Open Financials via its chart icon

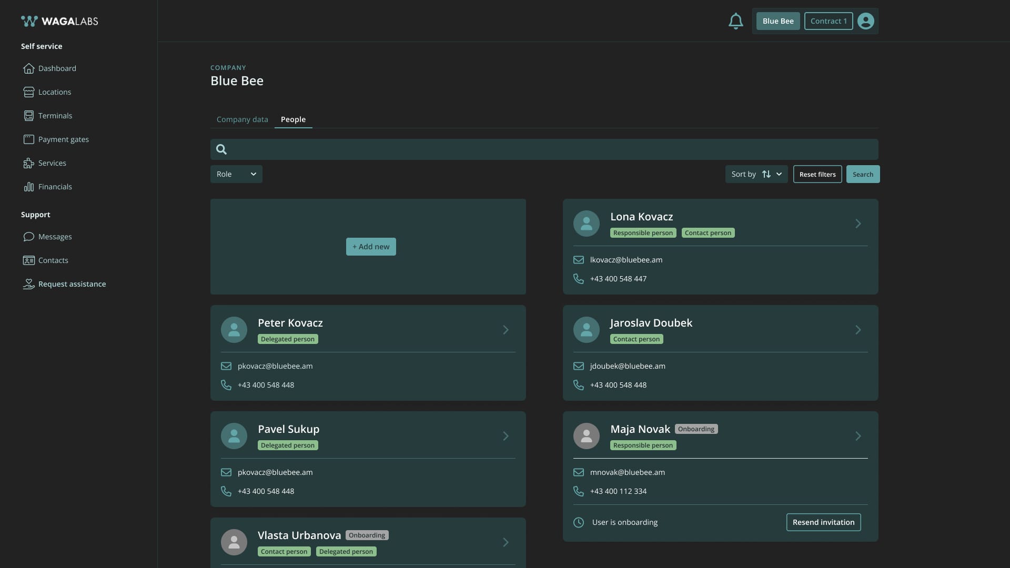(28, 187)
